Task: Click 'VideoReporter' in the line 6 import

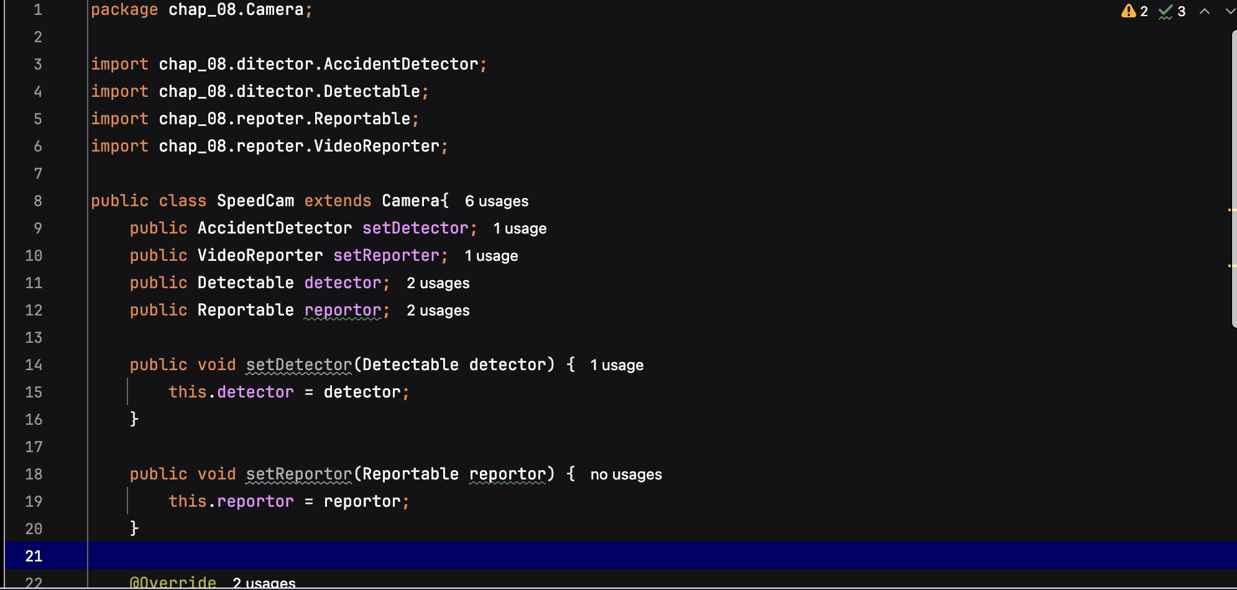Action: 377,146
